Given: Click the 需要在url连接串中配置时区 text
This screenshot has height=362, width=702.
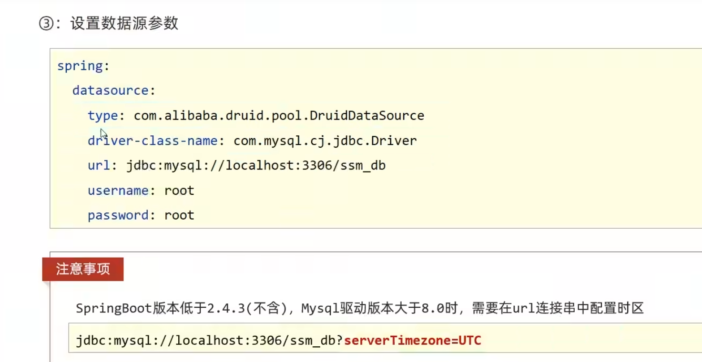Looking at the screenshot, I should 558,309.
